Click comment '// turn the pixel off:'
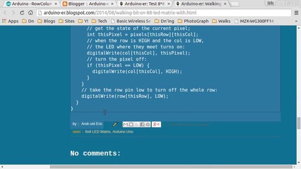The image size is (301, 169). pos(117,59)
